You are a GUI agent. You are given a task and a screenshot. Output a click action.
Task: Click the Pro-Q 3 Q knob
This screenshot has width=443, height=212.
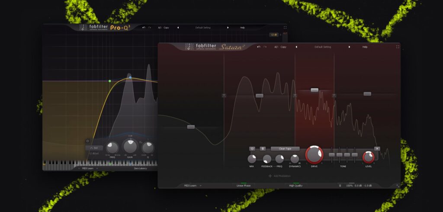click(148, 148)
